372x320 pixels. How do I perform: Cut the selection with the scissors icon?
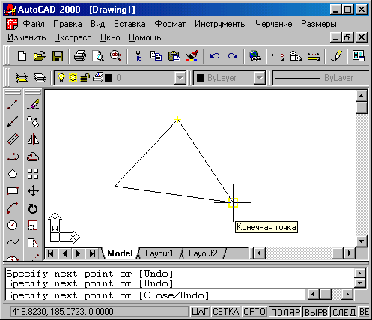pyautogui.click(x=138, y=56)
